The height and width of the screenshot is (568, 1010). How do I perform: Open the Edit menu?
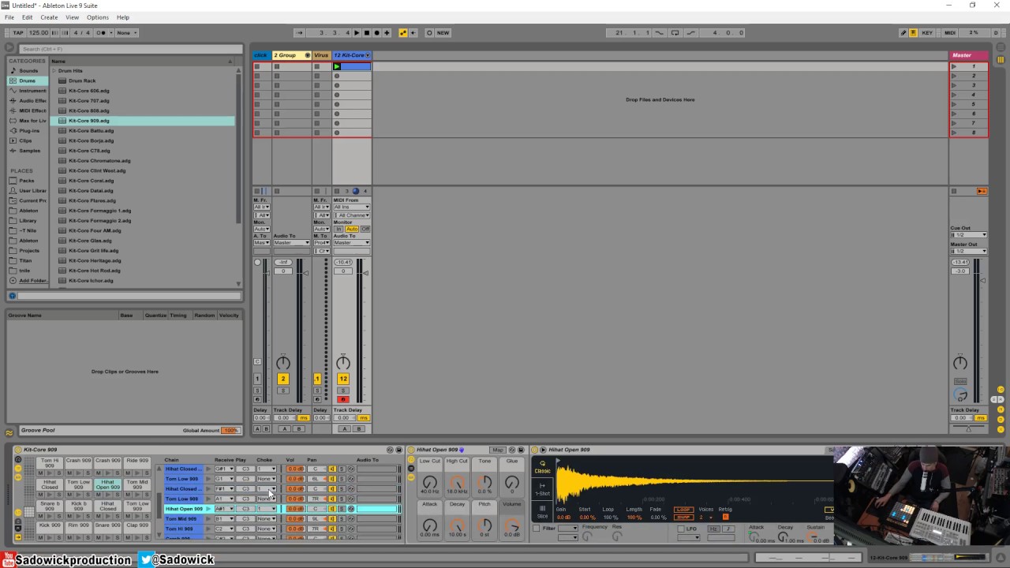pyautogui.click(x=28, y=17)
